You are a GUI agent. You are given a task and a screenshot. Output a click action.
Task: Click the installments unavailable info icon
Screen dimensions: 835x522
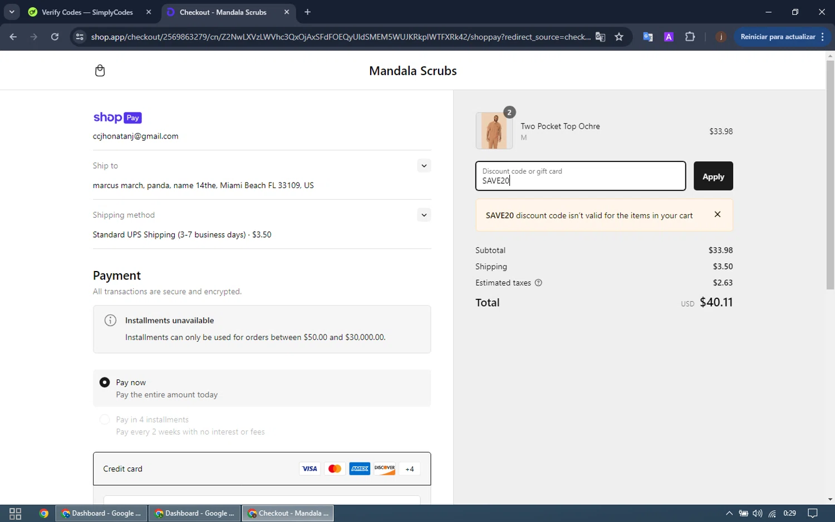coord(110,320)
